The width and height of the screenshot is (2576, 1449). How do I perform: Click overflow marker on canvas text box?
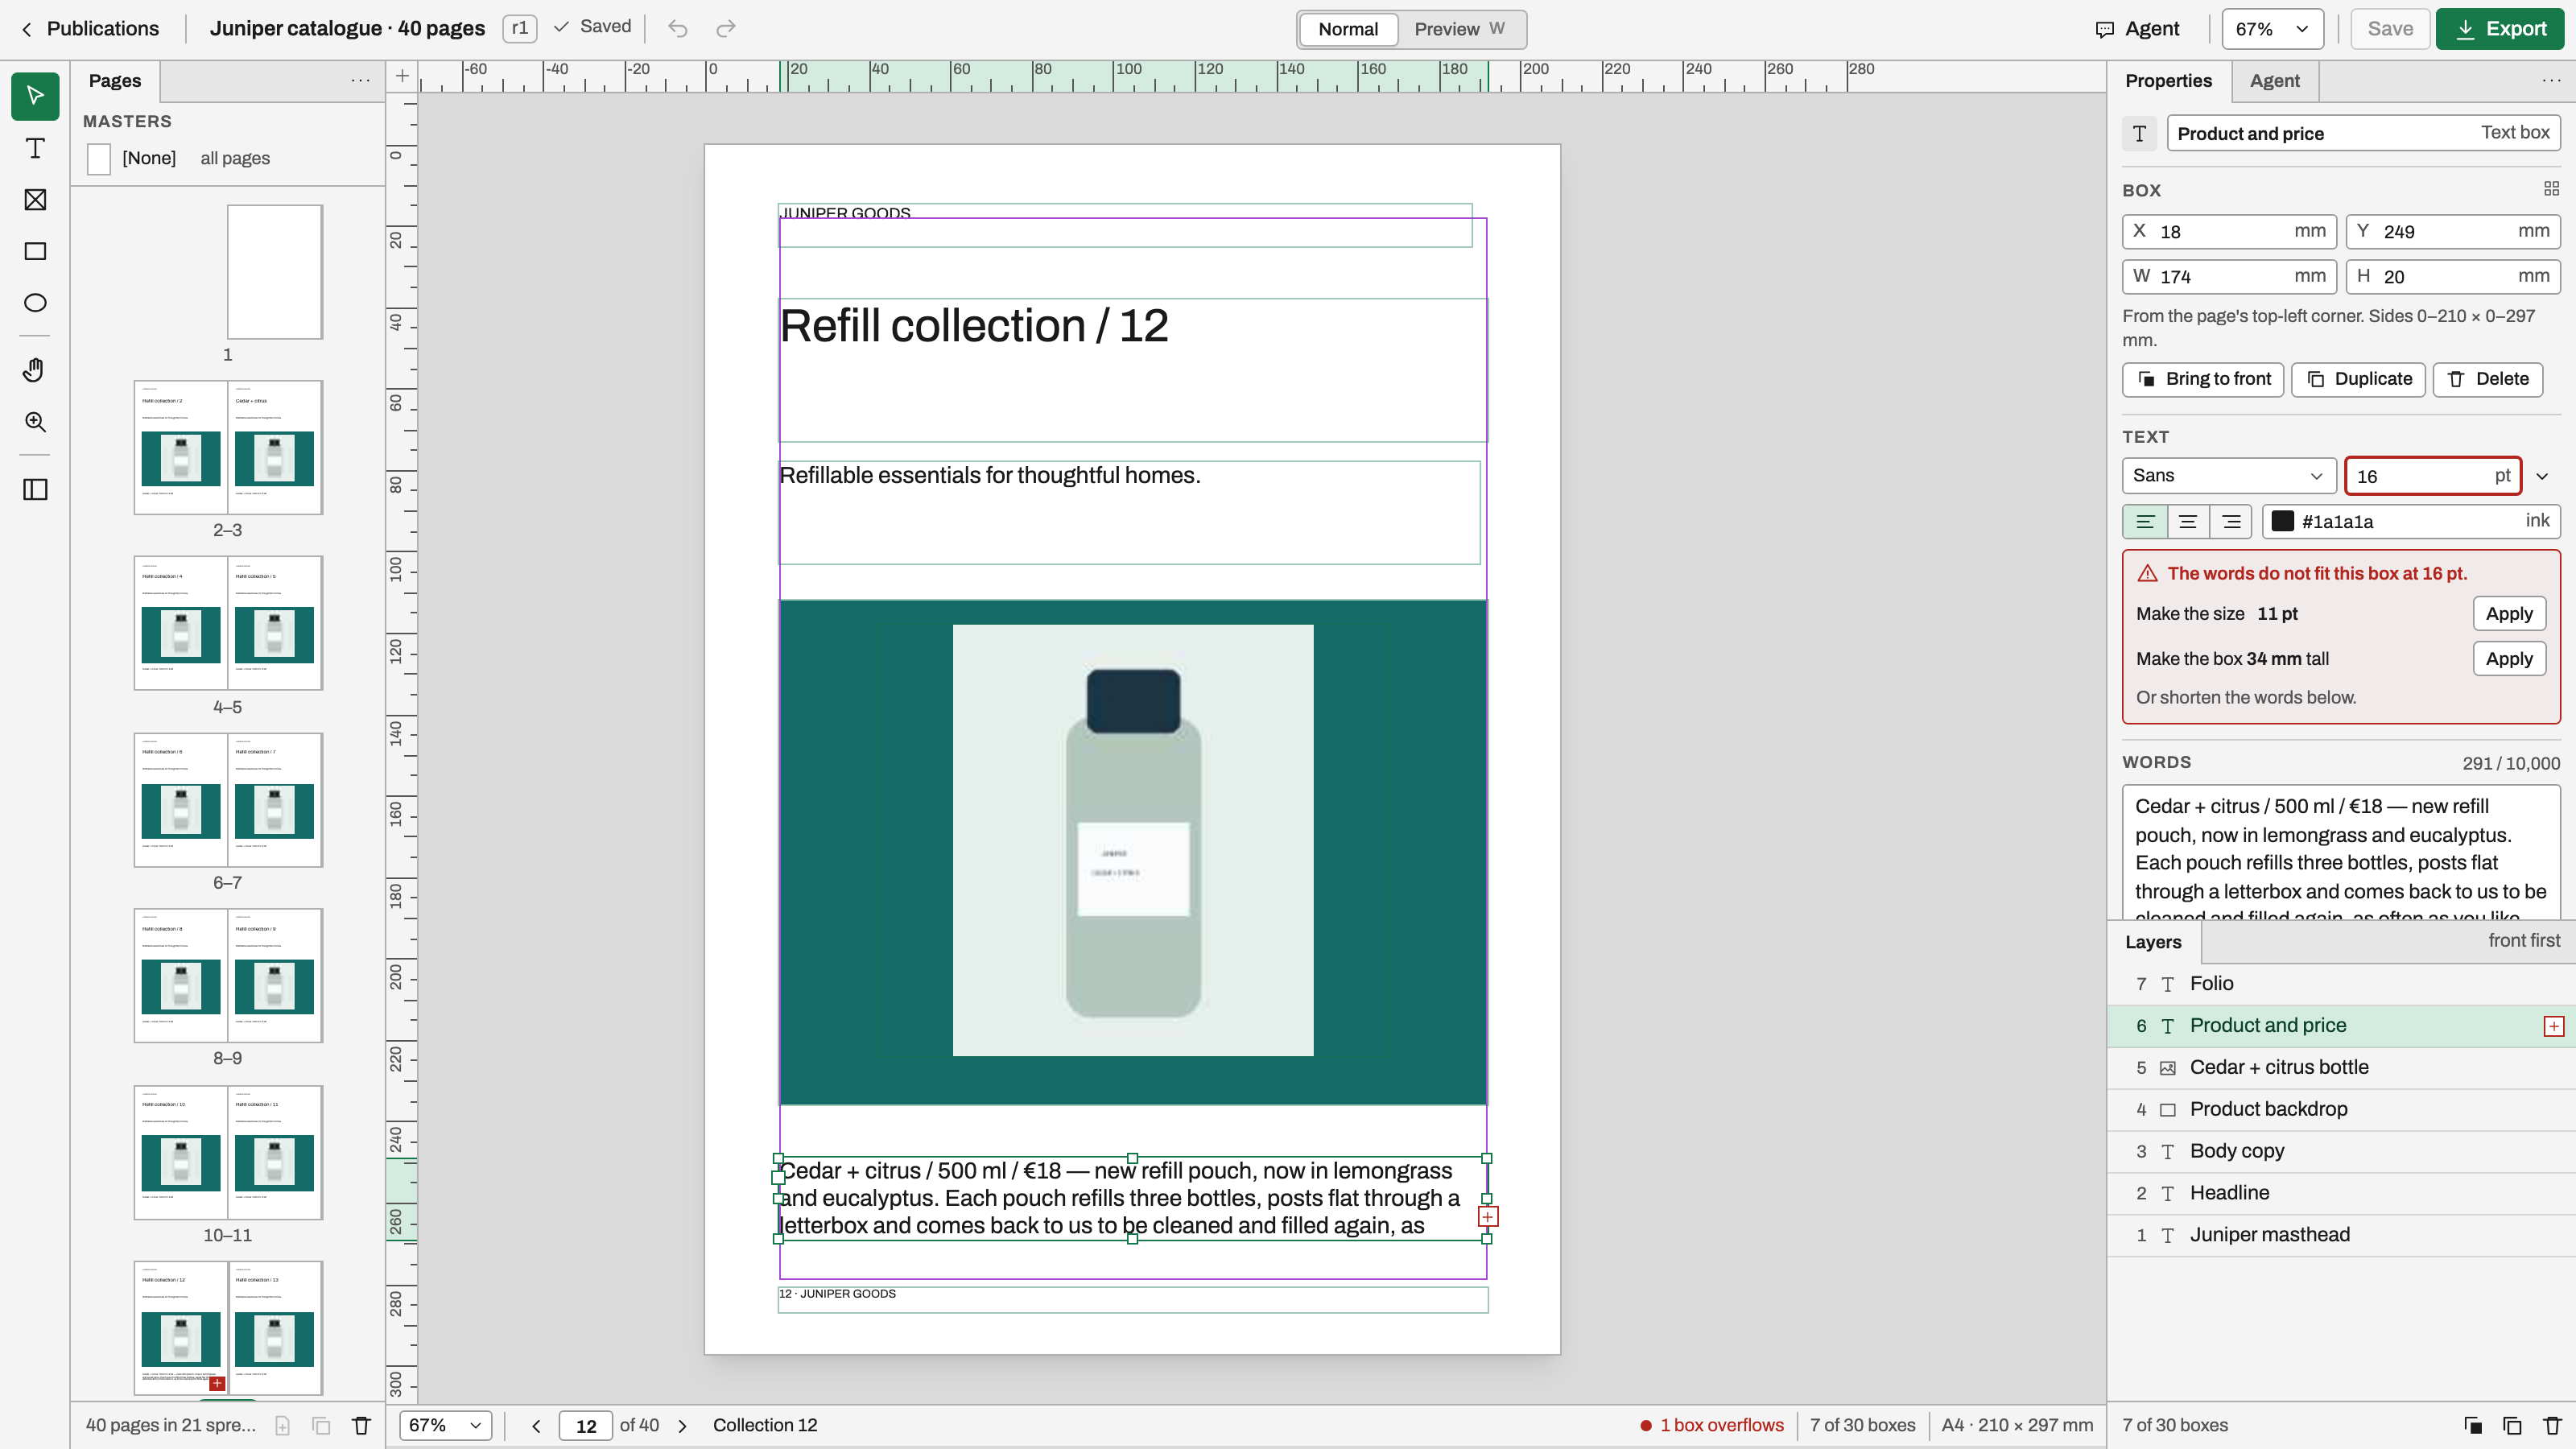[1488, 1217]
